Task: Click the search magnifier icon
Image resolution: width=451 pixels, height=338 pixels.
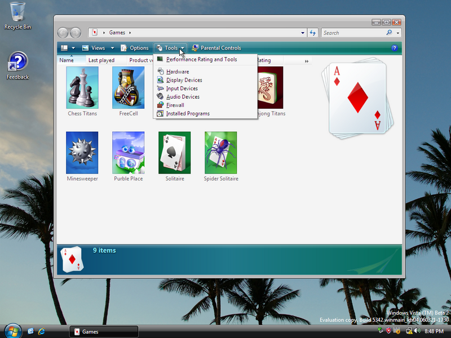Action: tap(389, 33)
